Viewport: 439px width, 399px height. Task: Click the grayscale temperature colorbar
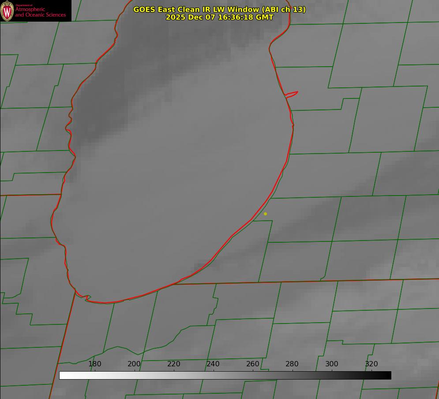225,375
